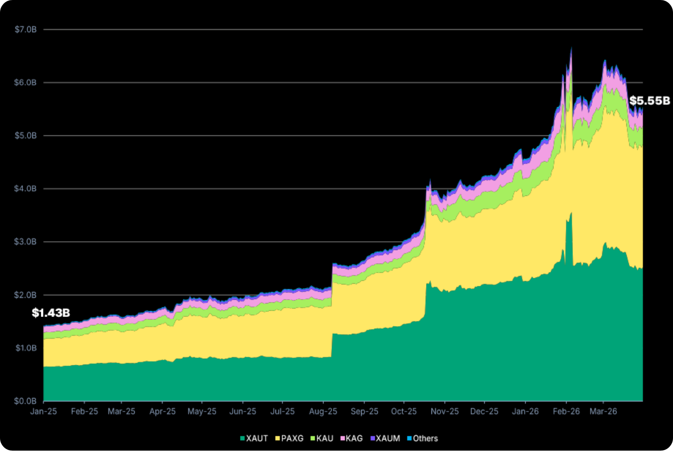Select the $6.0B y-axis label
The height and width of the screenshot is (454, 673).
click(x=26, y=82)
